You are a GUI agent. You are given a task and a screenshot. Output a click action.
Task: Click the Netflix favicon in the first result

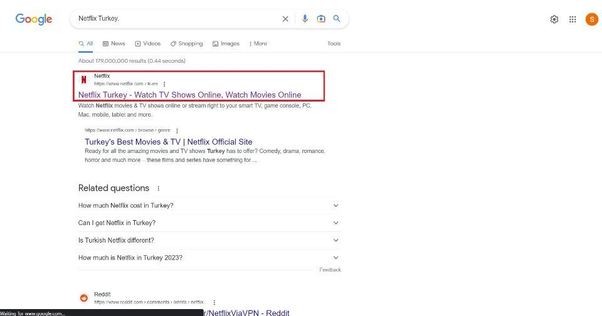point(83,80)
